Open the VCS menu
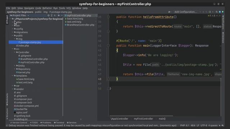The image size is (230, 129). 68,8
